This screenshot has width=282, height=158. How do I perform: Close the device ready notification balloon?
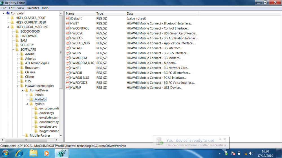[225, 139]
